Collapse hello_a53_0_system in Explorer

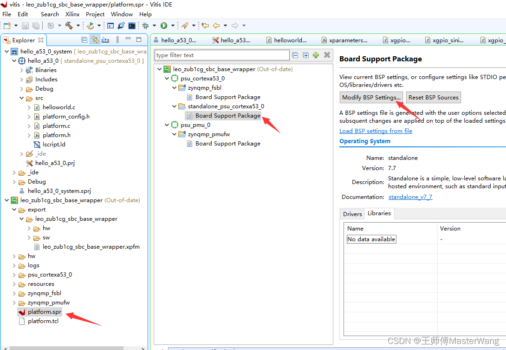click(6, 52)
